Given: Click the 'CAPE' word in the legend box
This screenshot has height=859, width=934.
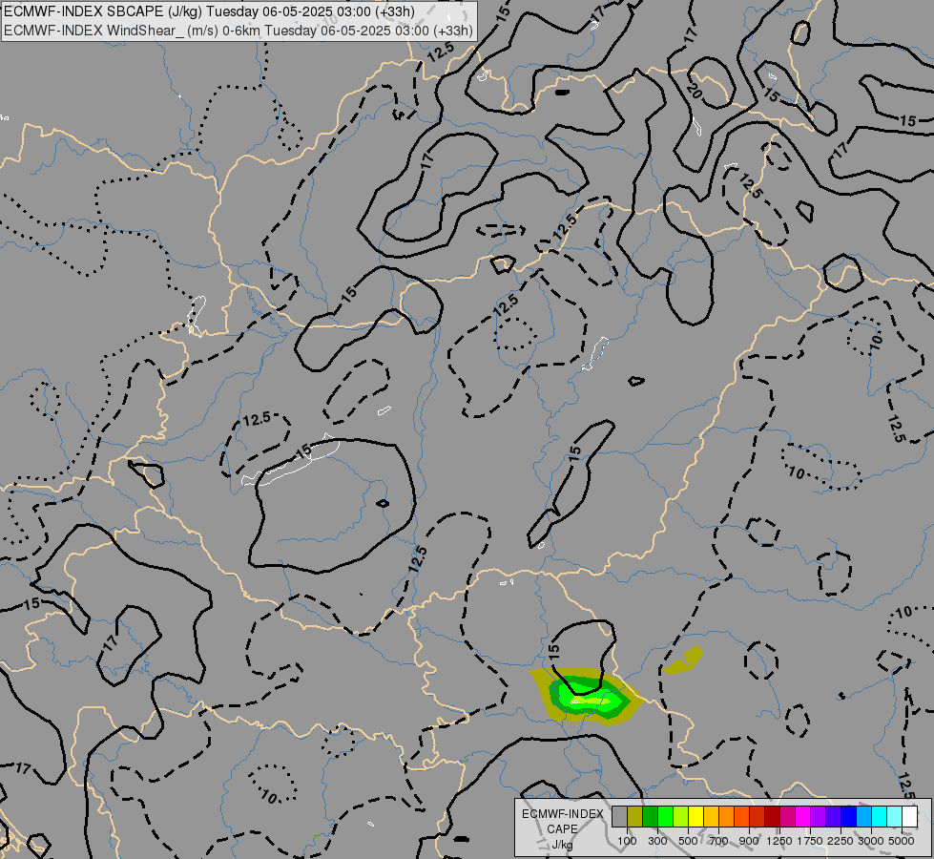Looking at the screenshot, I should pyautogui.click(x=562, y=828).
